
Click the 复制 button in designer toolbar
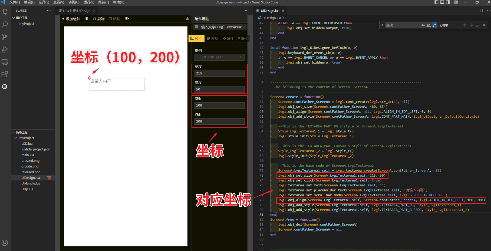[99, 19]
